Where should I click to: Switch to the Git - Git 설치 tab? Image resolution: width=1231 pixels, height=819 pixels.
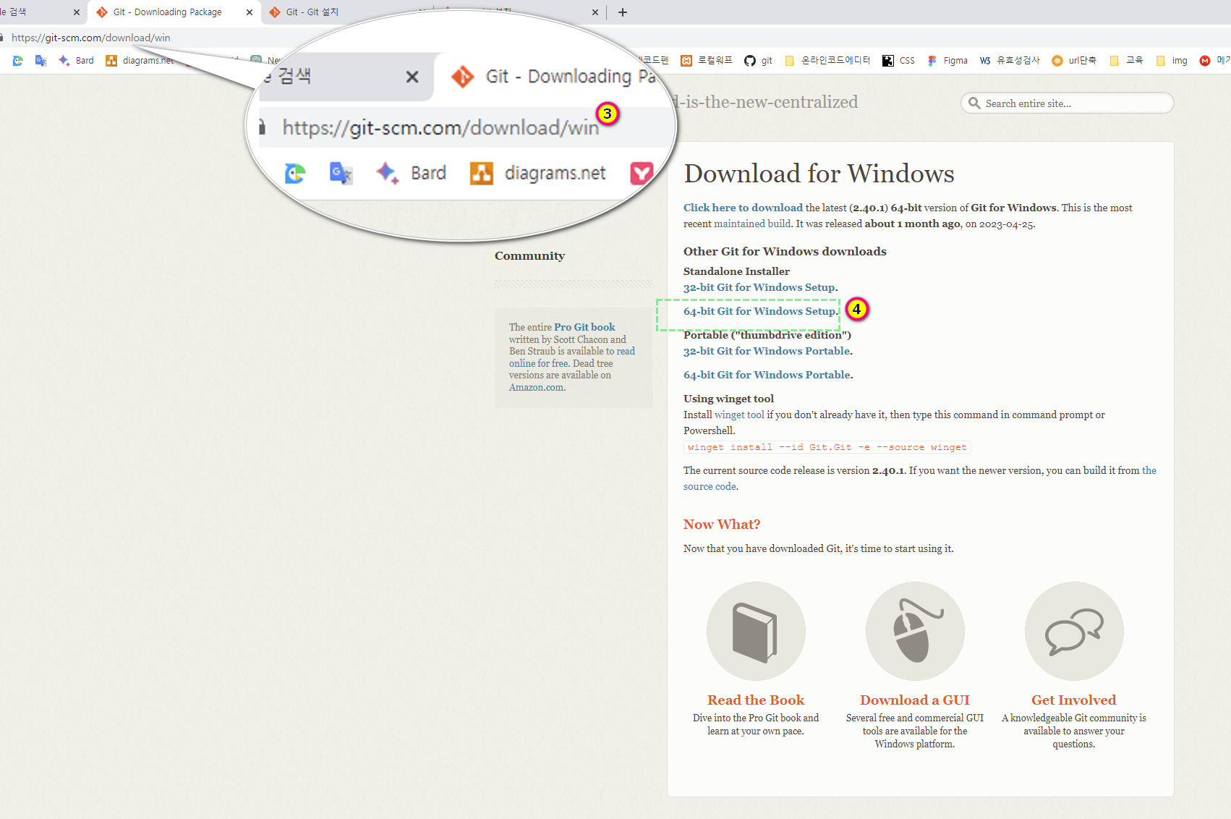click(x=312, y=12)
